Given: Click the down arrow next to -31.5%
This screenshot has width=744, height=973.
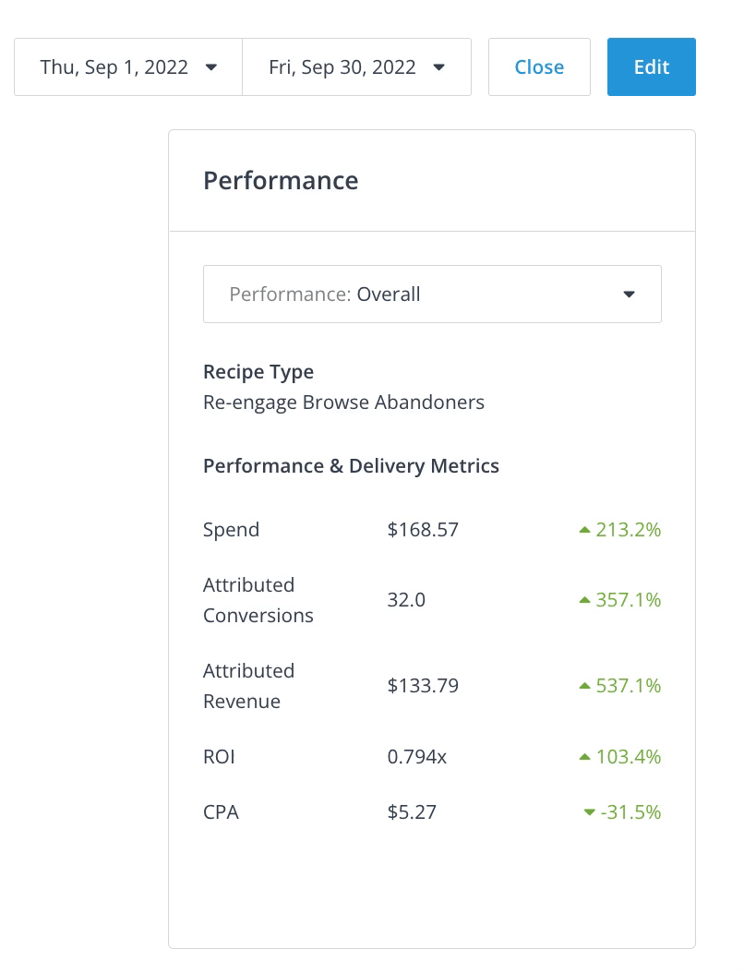Looking at the screenshot, I should click(x=590, y=813).
